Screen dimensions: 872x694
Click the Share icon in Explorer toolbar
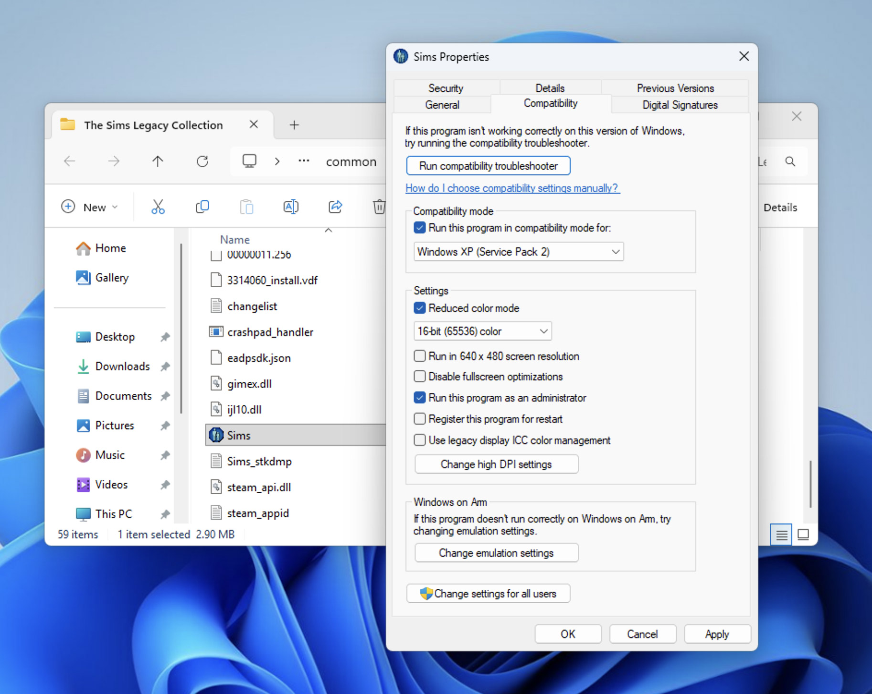pos(335,207)
